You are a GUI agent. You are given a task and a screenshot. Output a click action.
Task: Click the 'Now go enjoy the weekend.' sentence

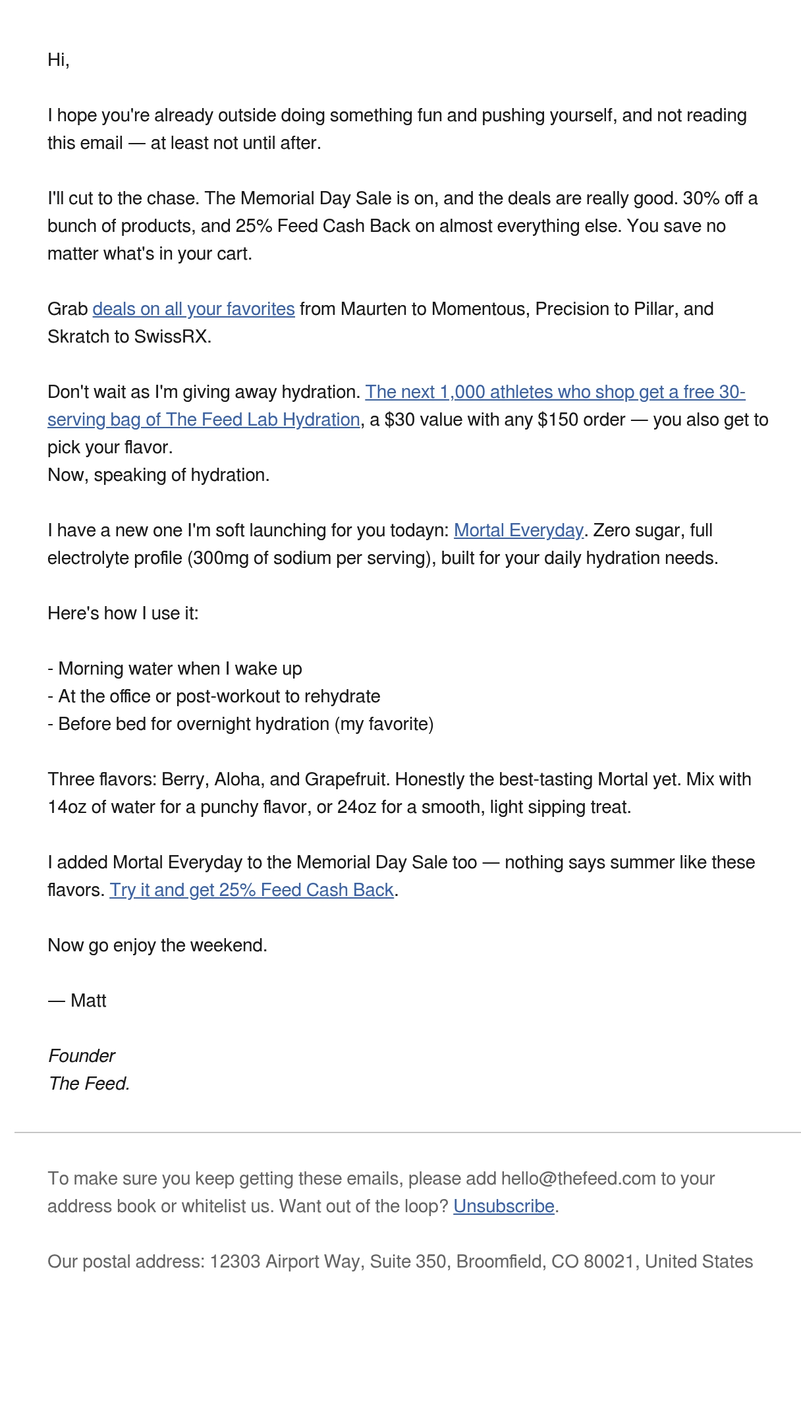pyautogui.click(x=157, y=945)
